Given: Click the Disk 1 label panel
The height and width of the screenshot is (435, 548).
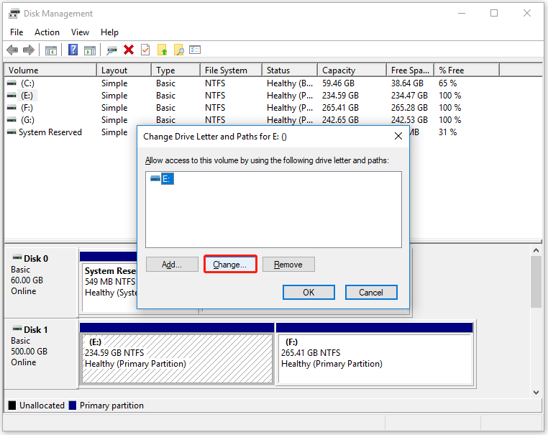Looking at the screenshot, I should click(x=41, y=353).
